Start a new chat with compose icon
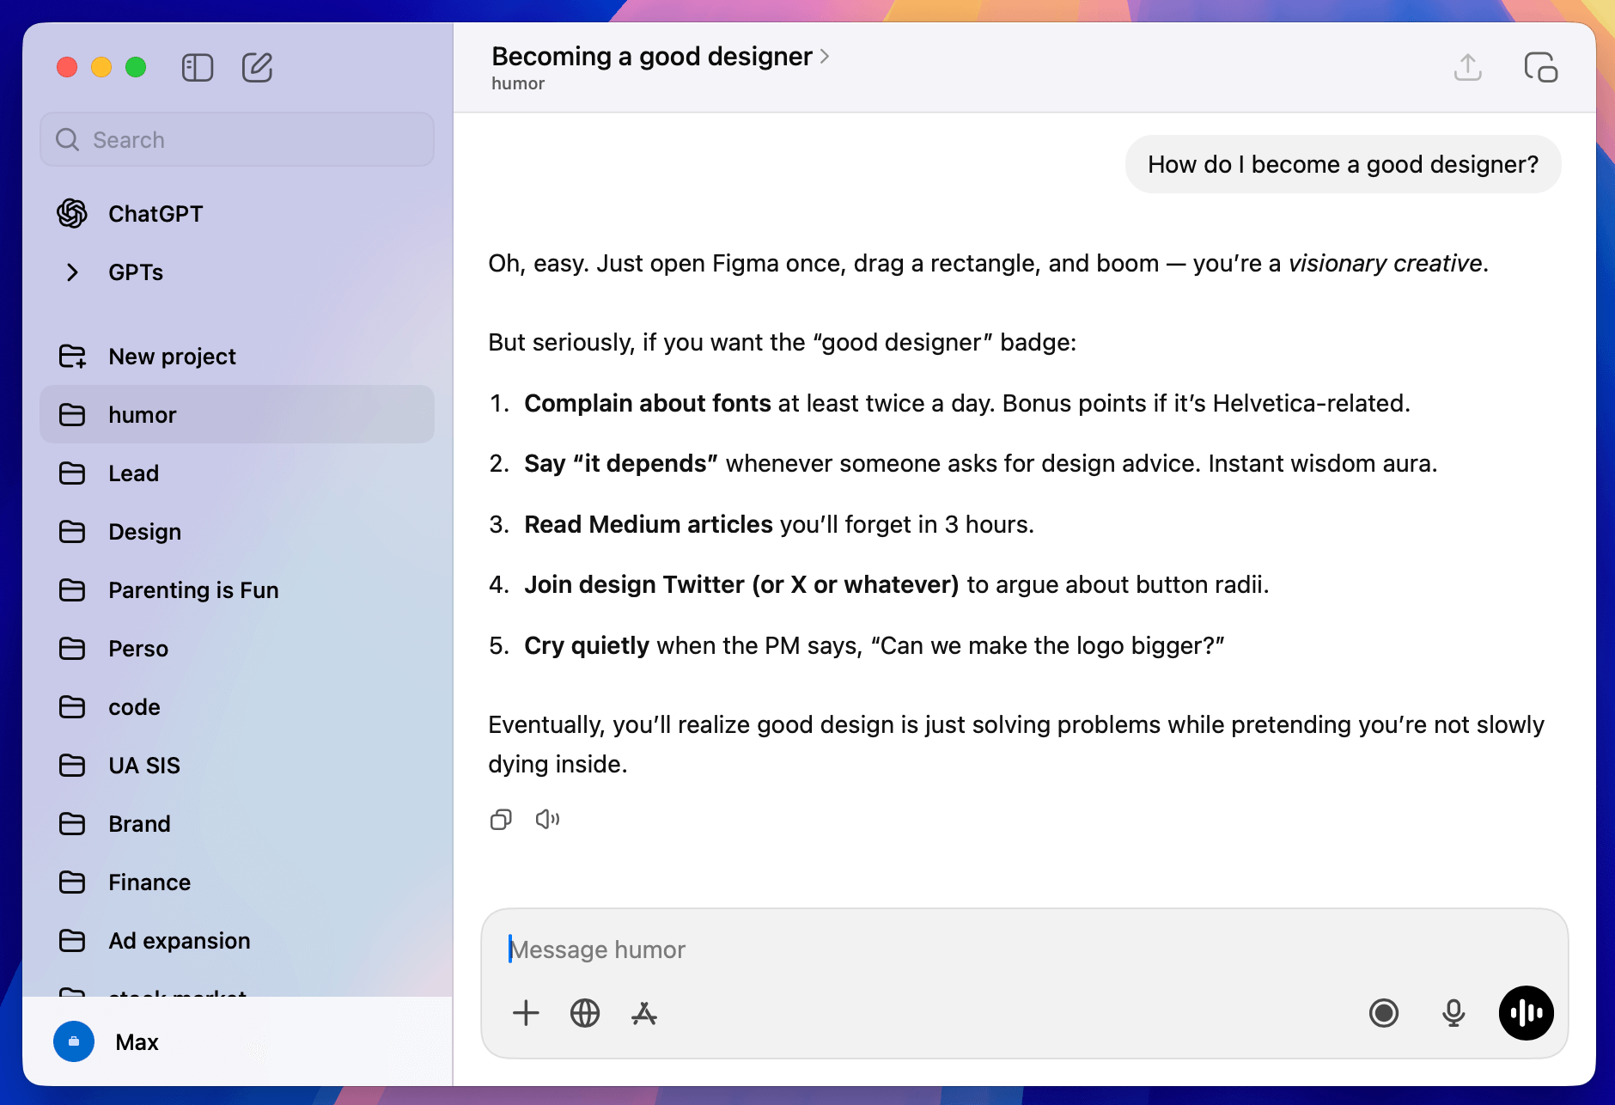Image resolution: width=1615 pixels, height=1105 pixels. point(257,68)
